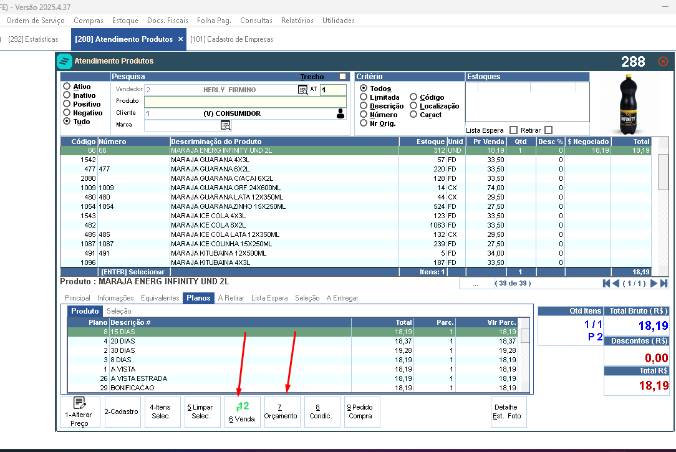The image size is (676, 452).
Task: Switch to [101] Cadastro de Empresas tab
Action: (x=232, y=39)
